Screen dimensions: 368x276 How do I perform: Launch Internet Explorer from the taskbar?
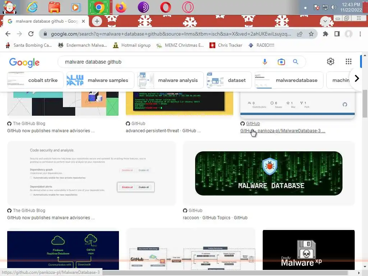[32, 7]
